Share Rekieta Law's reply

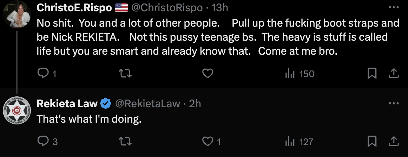[x=394, y=141]
